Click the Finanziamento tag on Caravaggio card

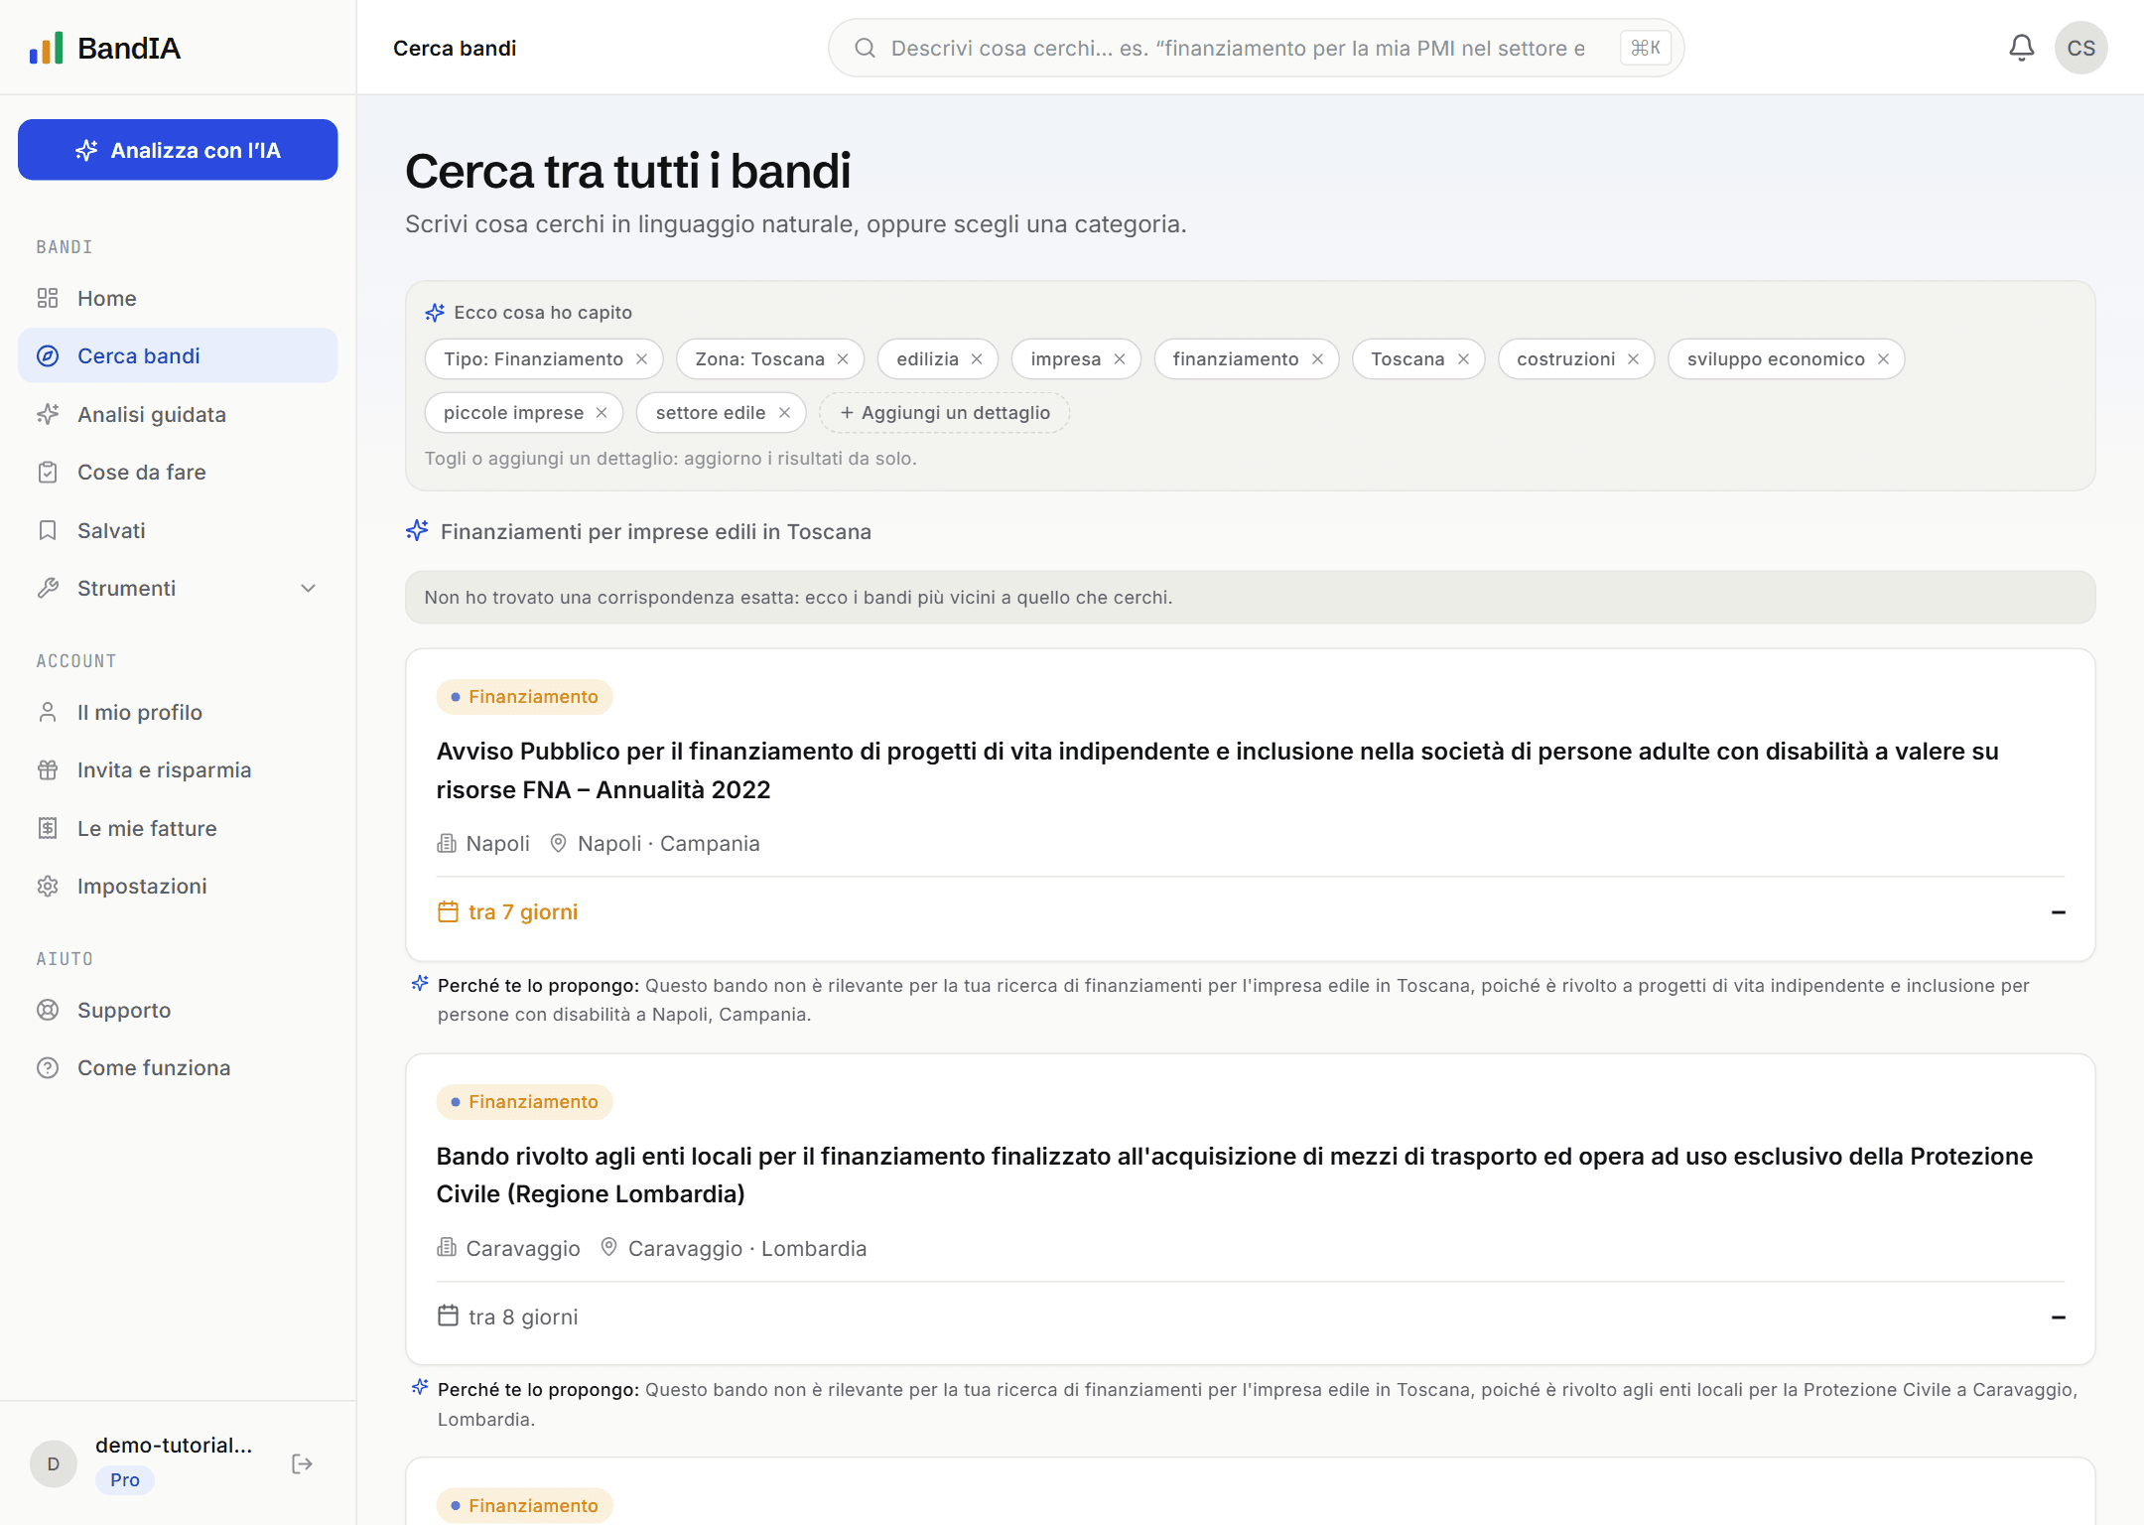coord(524,1102)
